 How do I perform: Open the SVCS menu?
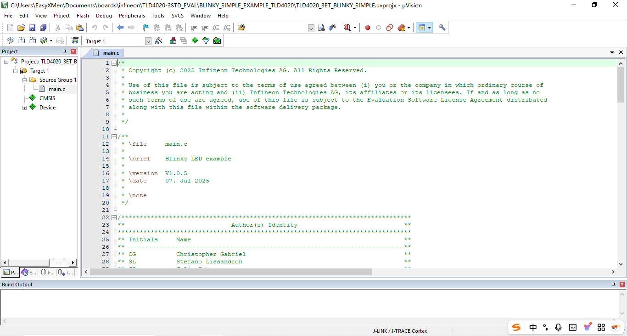pos(178,16)
